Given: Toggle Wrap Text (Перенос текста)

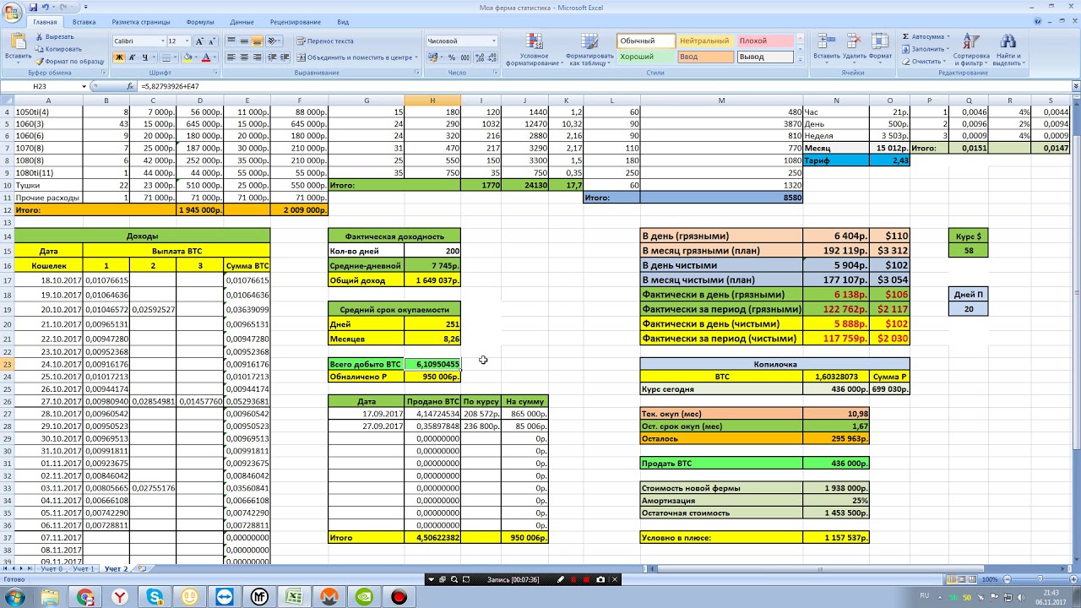Looking at the screenshot, I should coord(325,41).
